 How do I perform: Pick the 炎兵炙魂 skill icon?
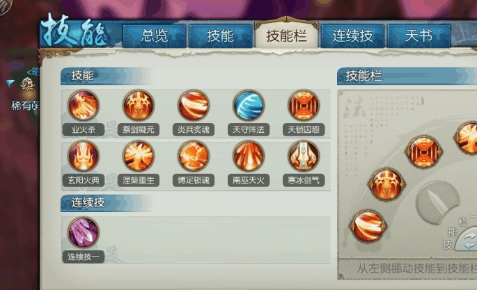pos(194,106)
